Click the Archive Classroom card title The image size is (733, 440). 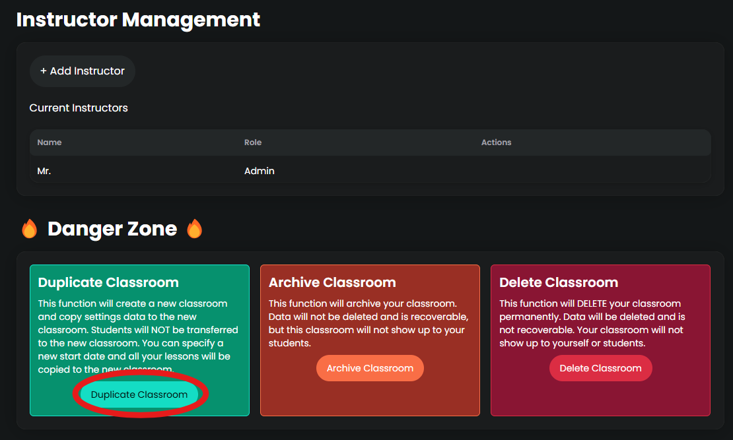pyautogui.click(x=332, y=282)
